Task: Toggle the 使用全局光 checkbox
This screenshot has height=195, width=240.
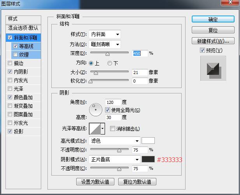Action: [x=108, y=110]
